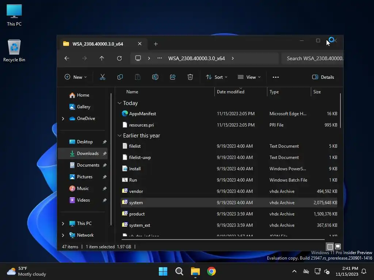This screenshot has height=280, width=374.
Task: Click the Paste clipboard icon
Action: click(x=138, y=77)
